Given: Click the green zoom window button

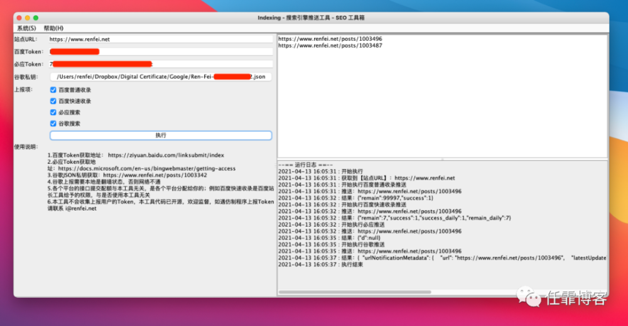Looking at the screenshot, I should (x=36, y=18).
